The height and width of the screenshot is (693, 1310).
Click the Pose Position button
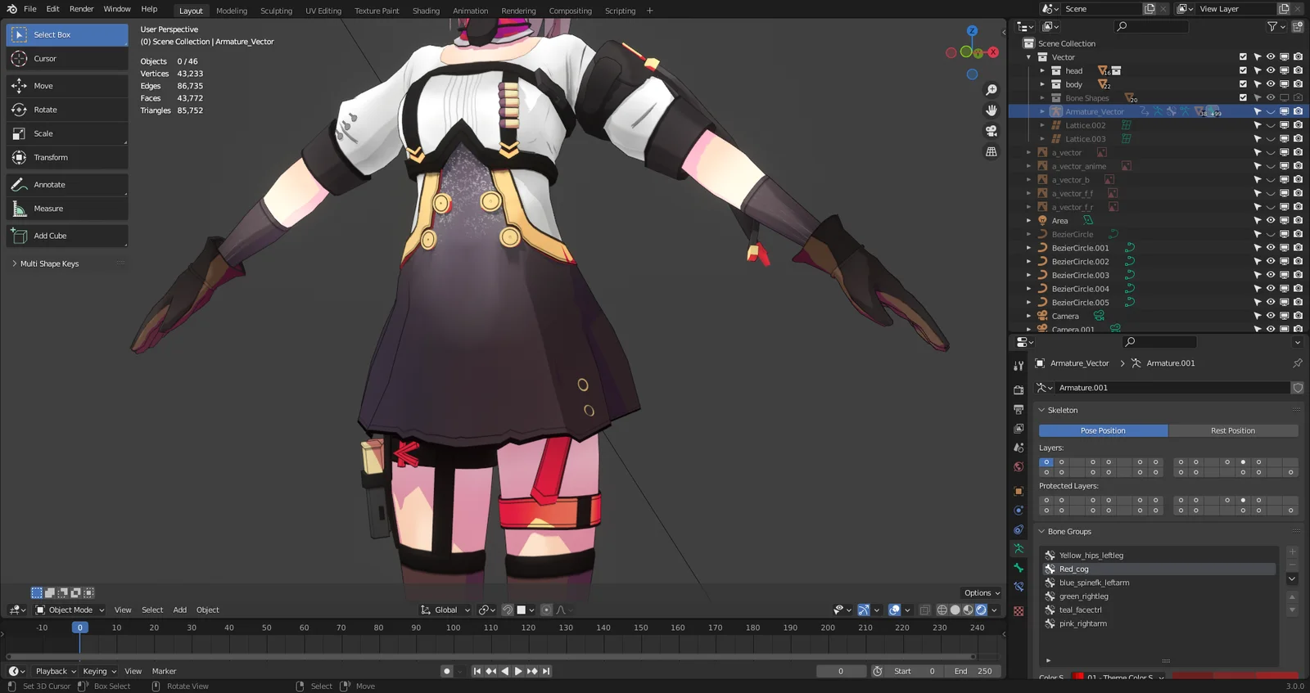1103,430
